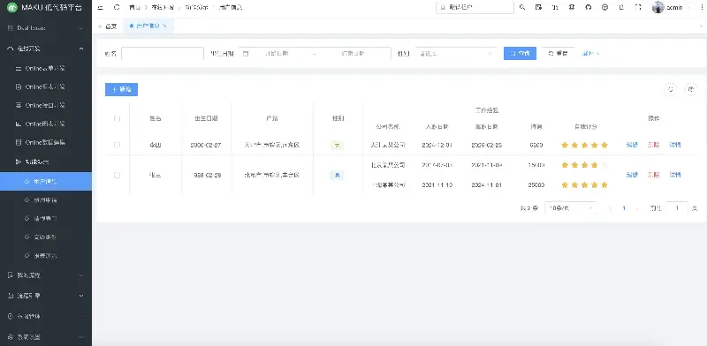Toggle the select-all checkbox in the table header
Viewport: 707px width, 346px height.
pyautogui.click(x=118, y=118)
